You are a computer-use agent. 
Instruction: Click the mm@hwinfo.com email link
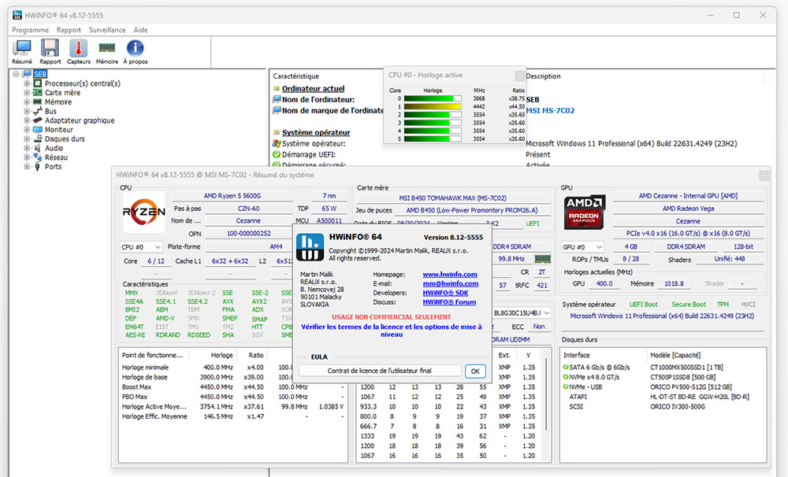tap(450, 283)
